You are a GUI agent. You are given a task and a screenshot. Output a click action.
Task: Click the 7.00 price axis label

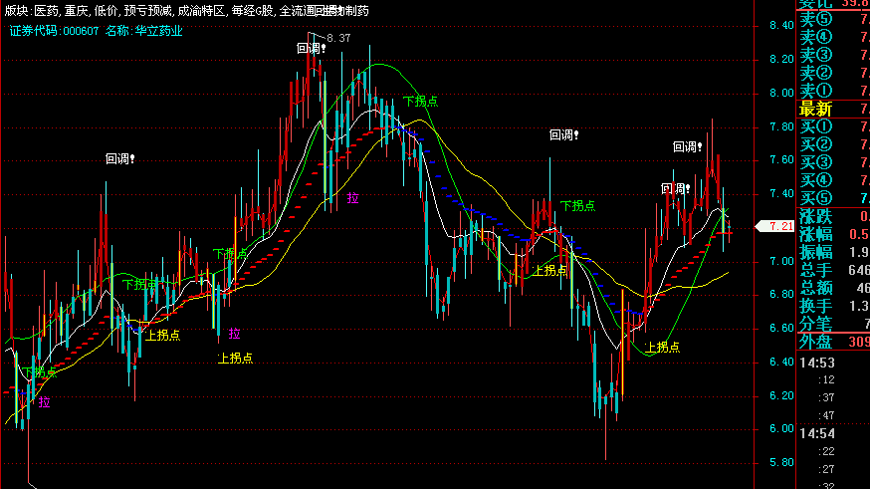pyautogui.click(x=781, y=261)
